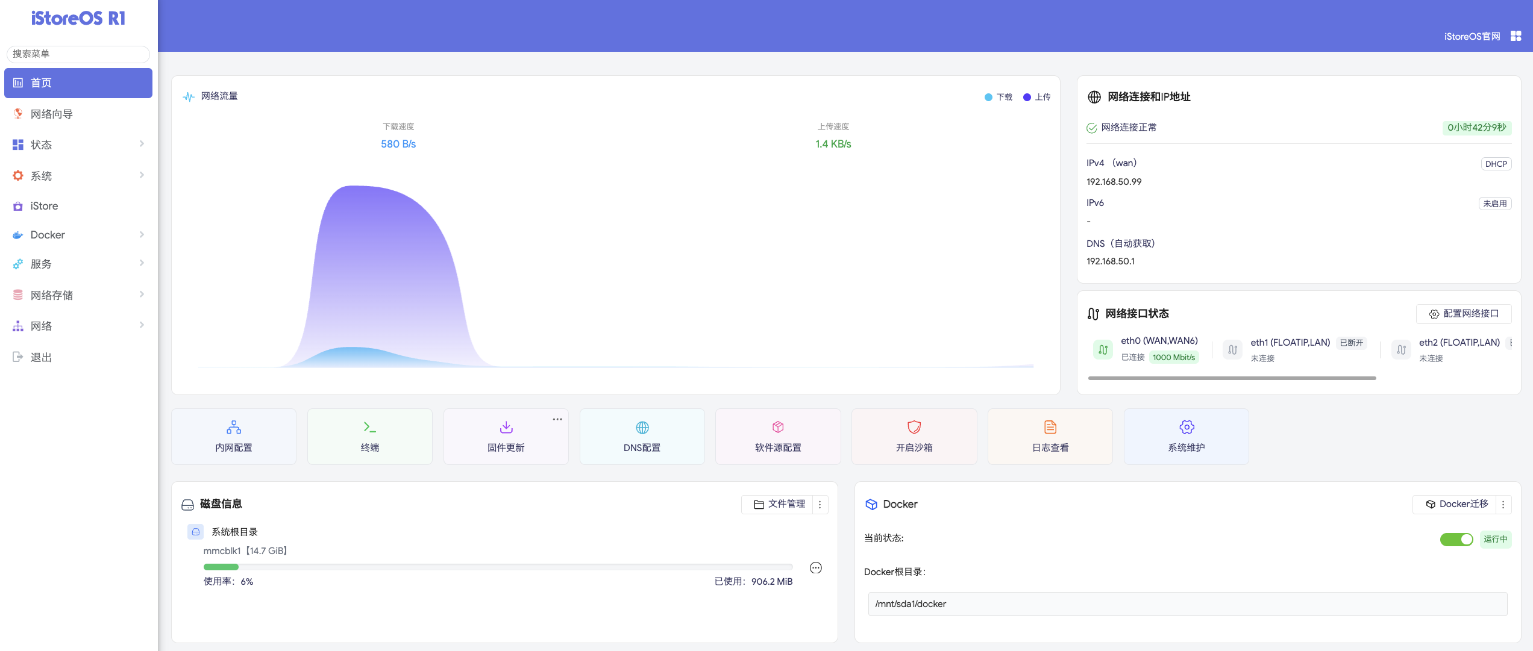
Task: Open DNS configuration globe icon
Action: coord(642,427)
